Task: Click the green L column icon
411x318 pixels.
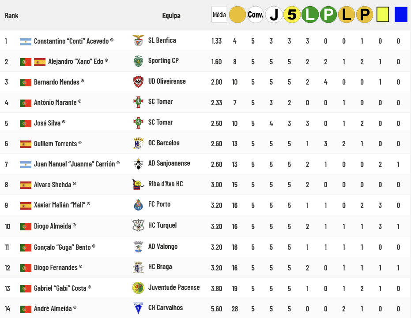Action: (x=310, y=15)
